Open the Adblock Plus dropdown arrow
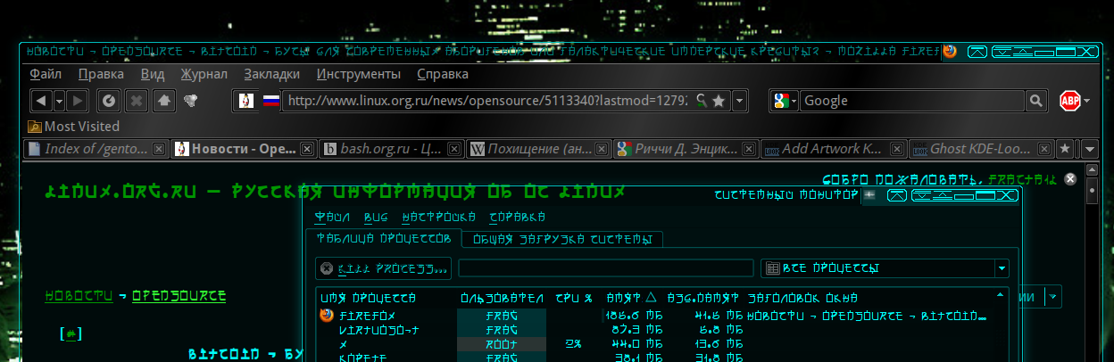Viewport: 1114px width, 362px height. tap(1086, 101)
